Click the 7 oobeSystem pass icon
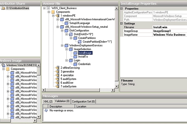Image resolution: width=187 pixels, height=124 pixels. tap(57, 86)
